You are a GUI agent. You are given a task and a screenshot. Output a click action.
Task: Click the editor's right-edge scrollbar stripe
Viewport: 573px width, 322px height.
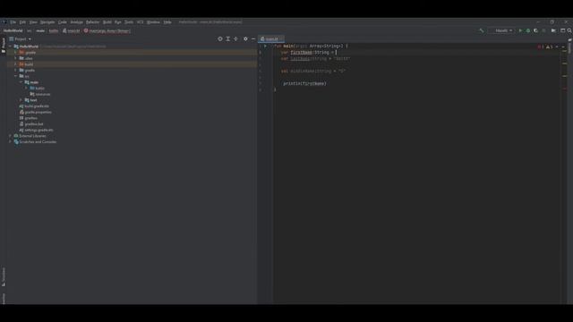(565, 174)
